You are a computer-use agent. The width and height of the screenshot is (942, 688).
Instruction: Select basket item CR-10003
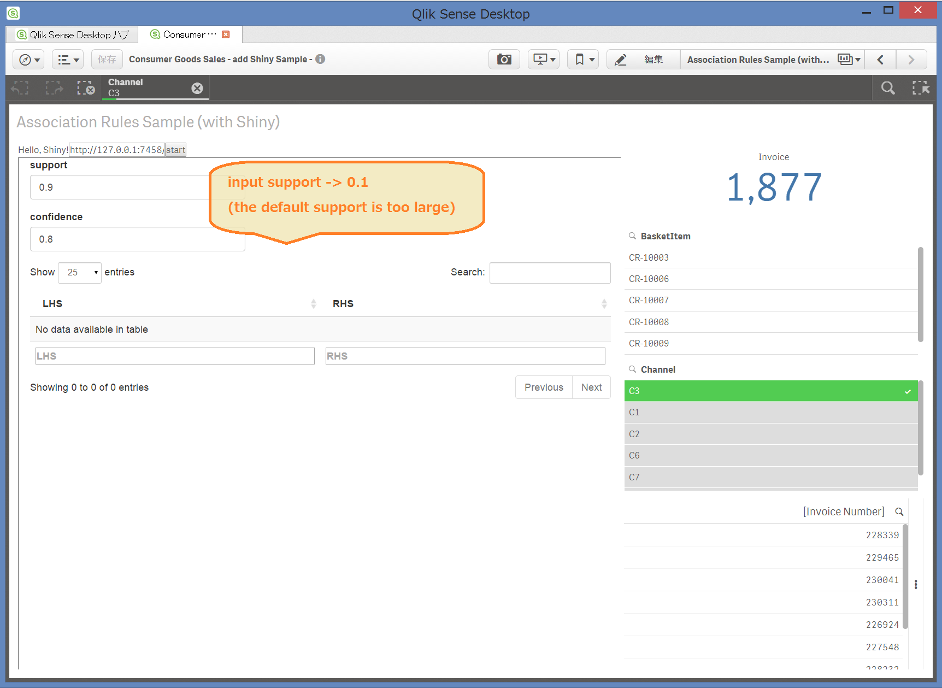[770, 257]
